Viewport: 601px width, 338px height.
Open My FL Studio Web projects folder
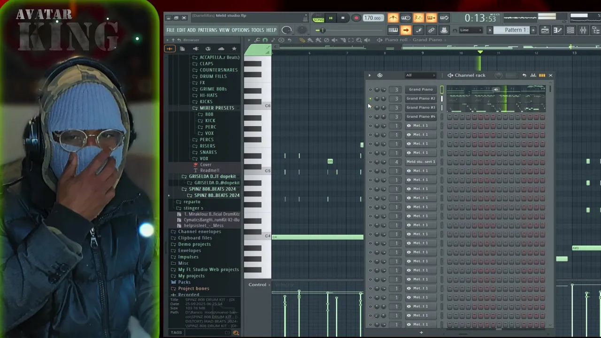pyautogui.click(x=208, y=269)
